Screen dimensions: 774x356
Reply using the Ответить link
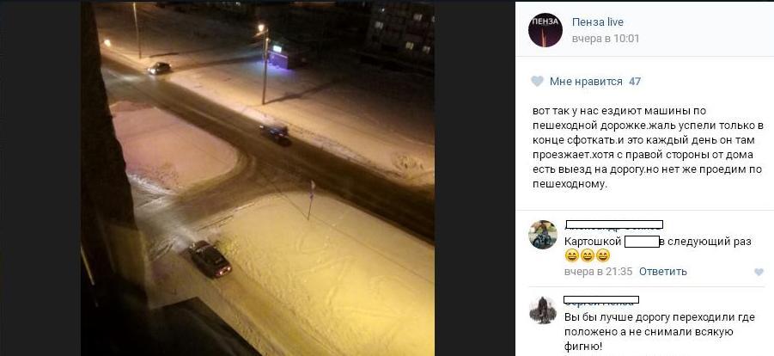pyautogui.click(x=663, y=272)
